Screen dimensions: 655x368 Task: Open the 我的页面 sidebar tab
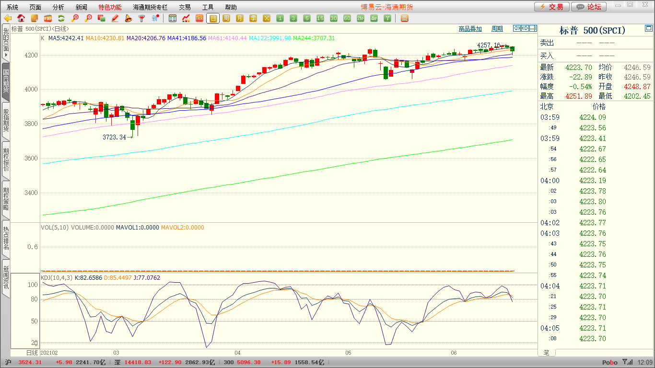pyautogui.click(x=6, y=43)
